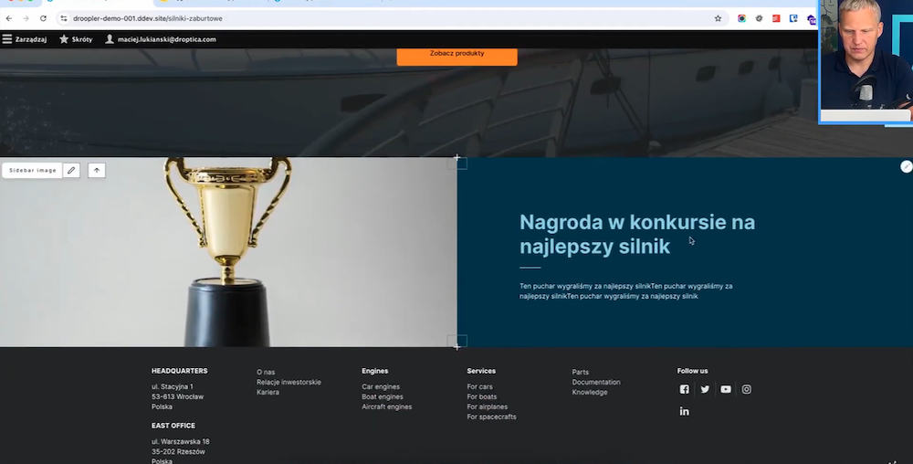Open the Zarządzaj admin menu

click(25, 39)
